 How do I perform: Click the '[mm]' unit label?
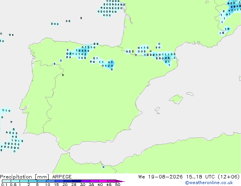point(42,177)
